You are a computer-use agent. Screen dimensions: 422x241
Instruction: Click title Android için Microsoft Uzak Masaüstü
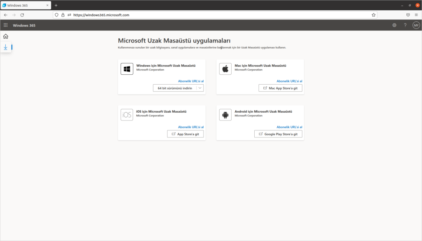[x=263, y=111]
